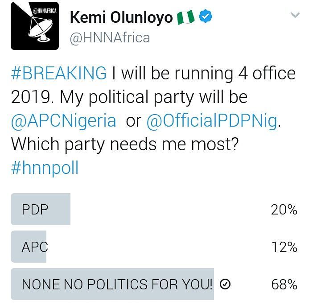Click the @HNNAfrica handle under the name
This screenshot has width=321, height=305.
110,38
